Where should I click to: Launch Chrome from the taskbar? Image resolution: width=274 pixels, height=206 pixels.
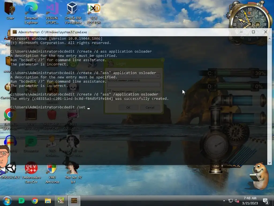(35, 201)
